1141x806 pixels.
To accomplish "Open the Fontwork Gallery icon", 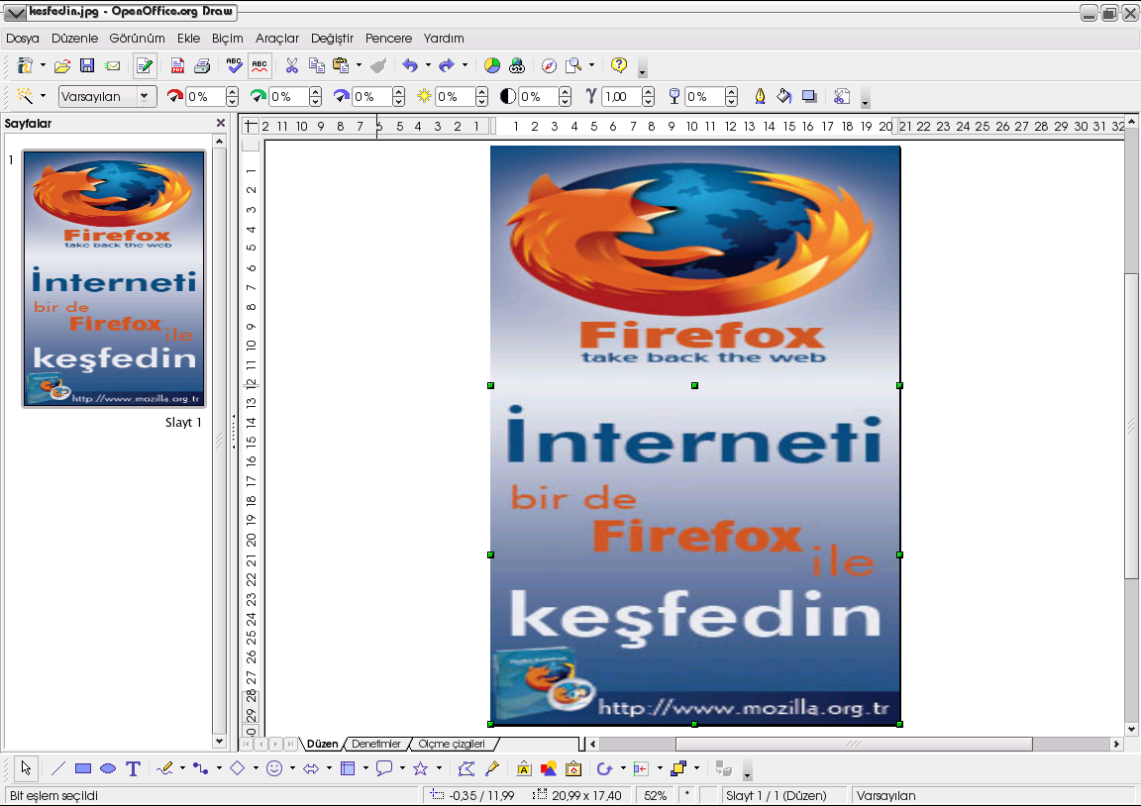I will point(524,768).
